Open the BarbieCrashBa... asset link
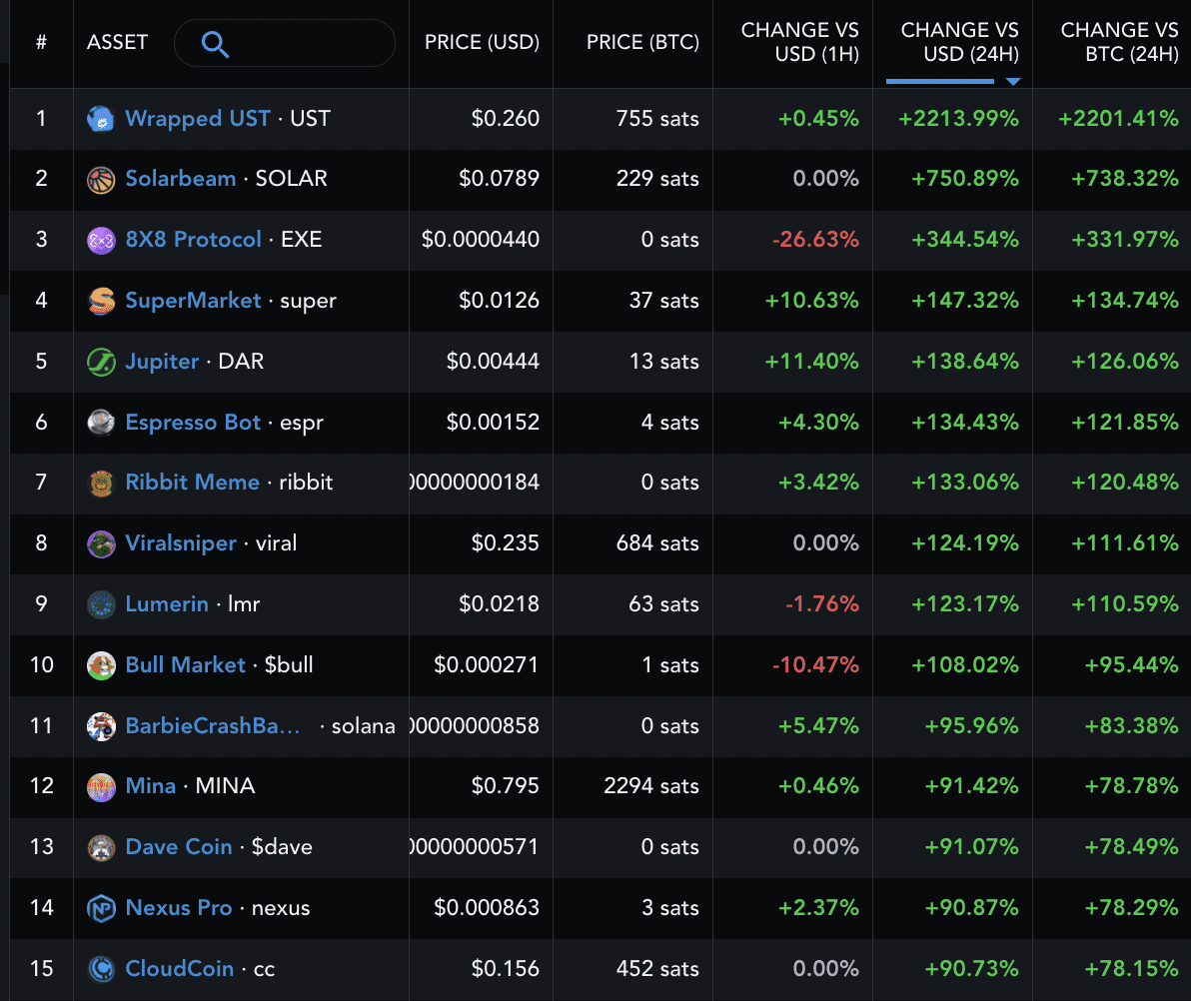 212,725
